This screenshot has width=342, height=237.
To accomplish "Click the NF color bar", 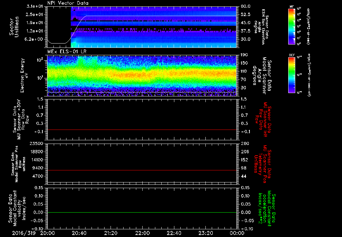I will click(x=292, y=26).
